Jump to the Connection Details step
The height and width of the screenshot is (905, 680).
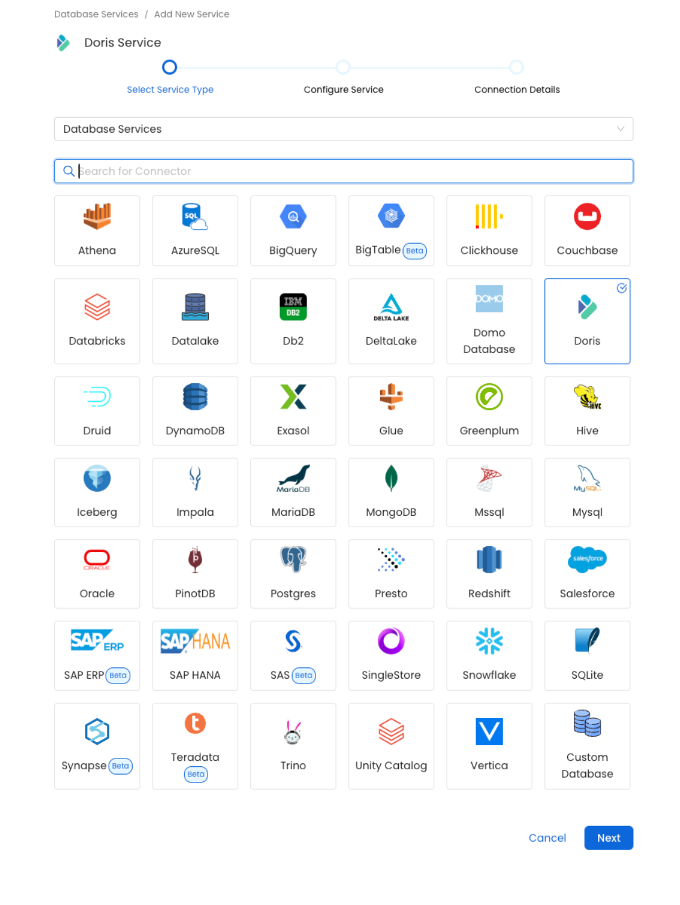516,68
